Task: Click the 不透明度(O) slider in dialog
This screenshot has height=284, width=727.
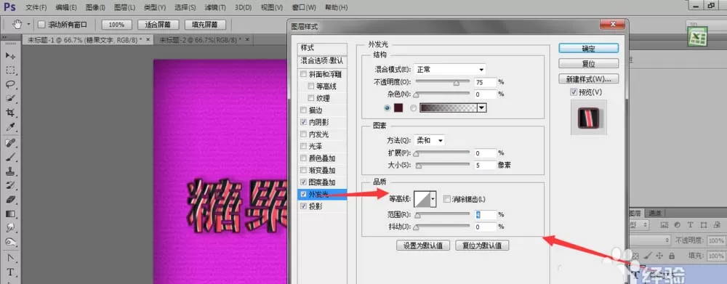Action: (x=442, y=82)
